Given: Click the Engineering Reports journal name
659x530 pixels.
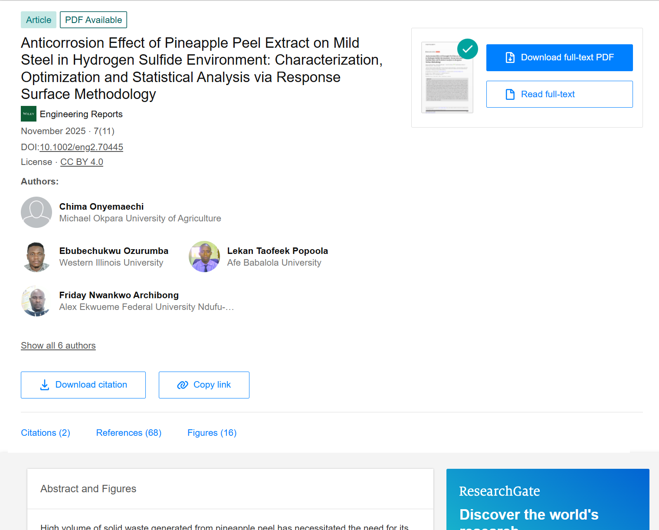Looking at the screenshot, I should coord(81,114).
